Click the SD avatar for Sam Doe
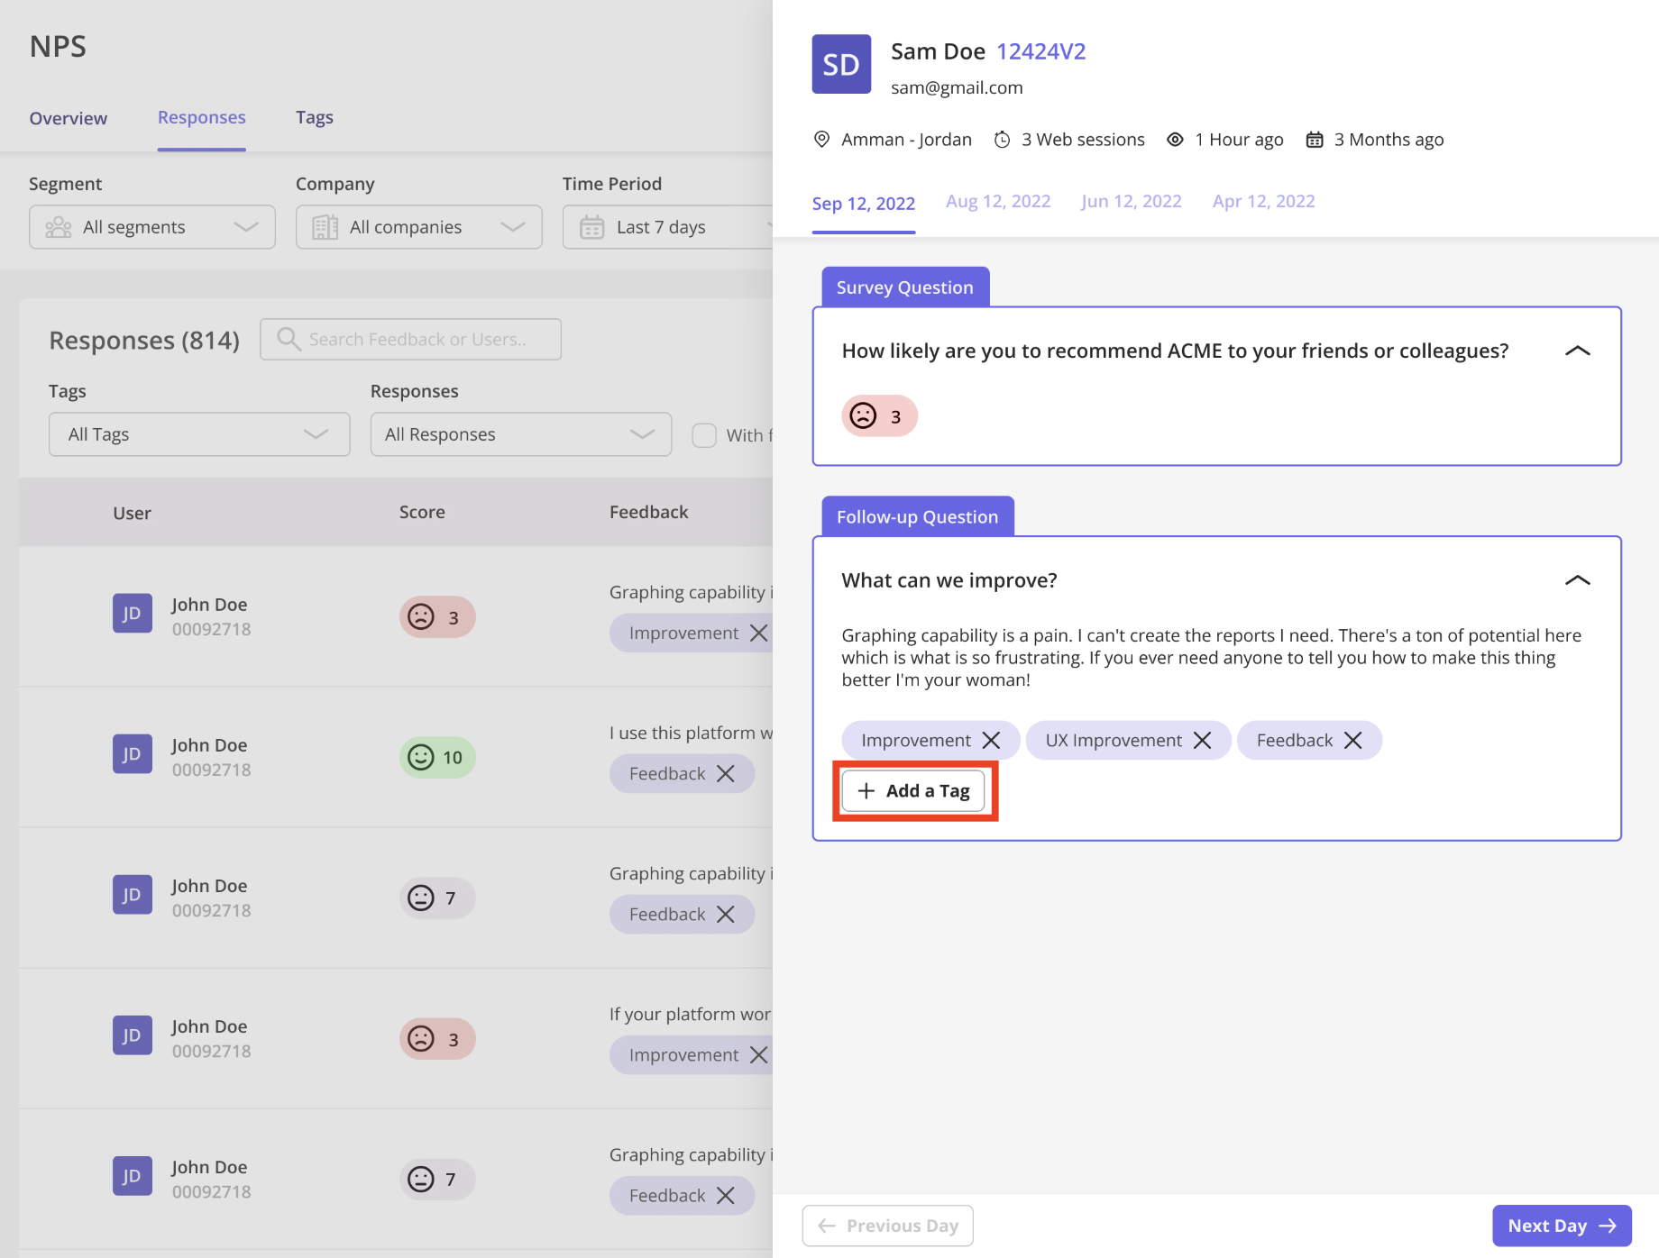 click(841, 64)
